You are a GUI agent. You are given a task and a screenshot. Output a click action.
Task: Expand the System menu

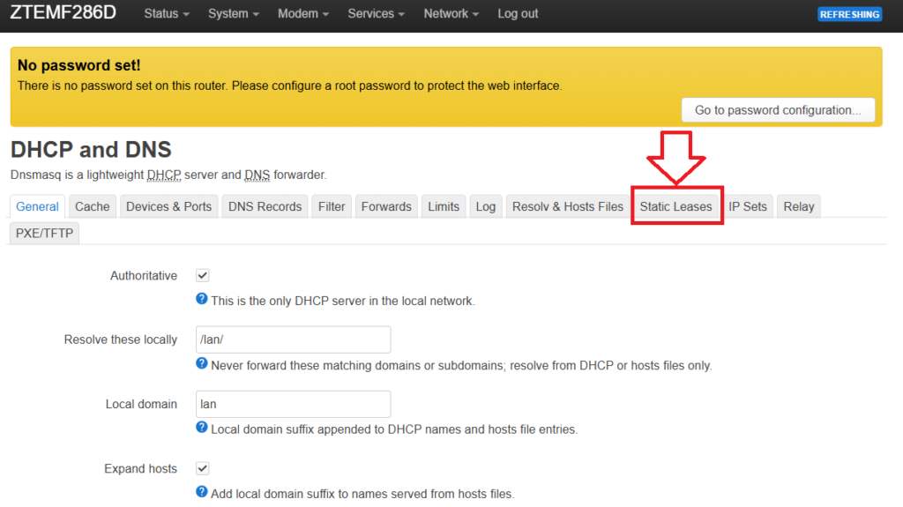click(x=234, y=14)
